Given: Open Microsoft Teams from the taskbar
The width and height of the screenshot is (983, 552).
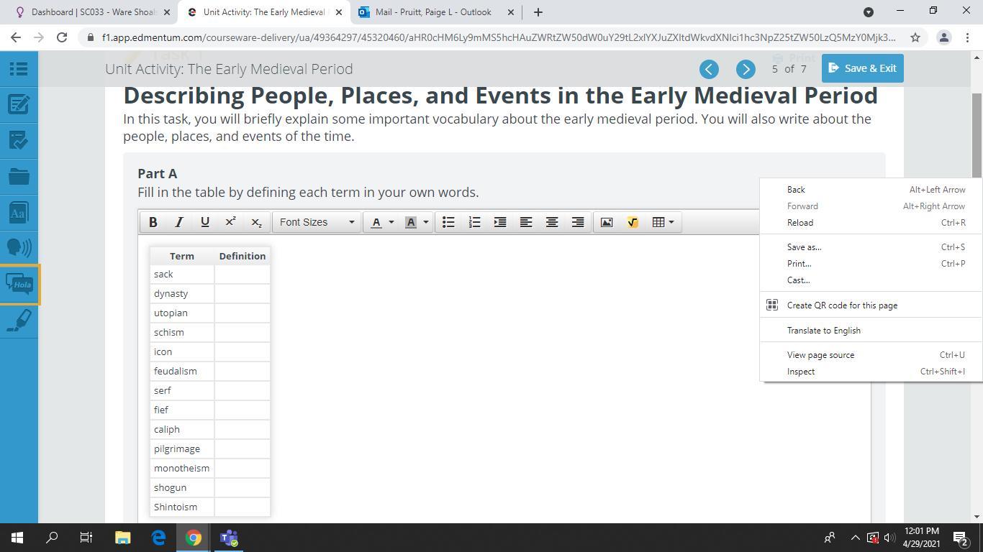Looking at the screenshot, I should (229, 538).
